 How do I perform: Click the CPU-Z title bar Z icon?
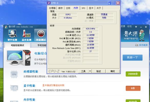coord(49,3)
